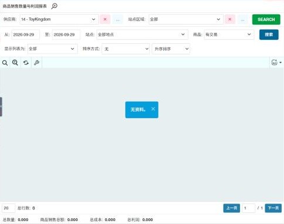Go to next page with 下一页
This screenshot has width=284, height=224.
273,208
